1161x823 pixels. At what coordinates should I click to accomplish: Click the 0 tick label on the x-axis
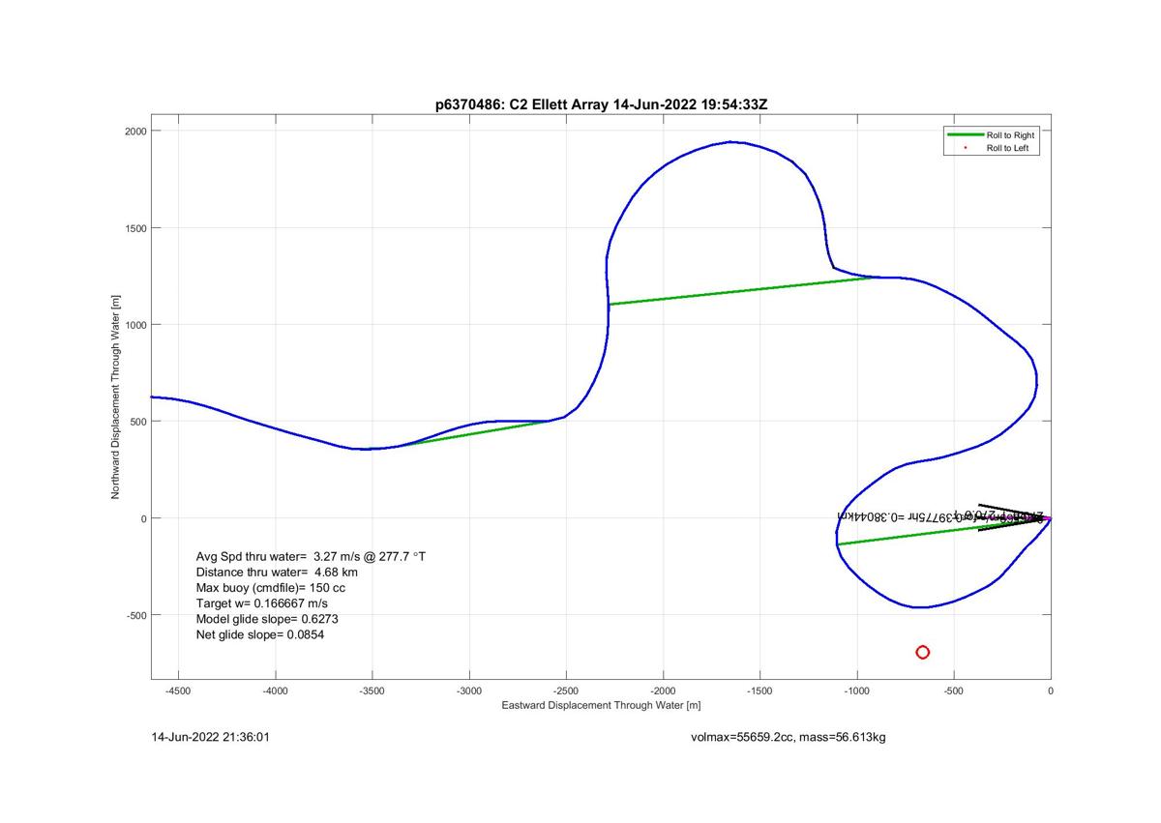coord(1051,691)
